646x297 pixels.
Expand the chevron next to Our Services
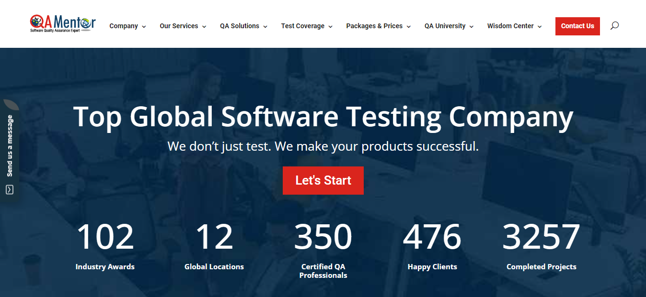[x=204, y=27]
